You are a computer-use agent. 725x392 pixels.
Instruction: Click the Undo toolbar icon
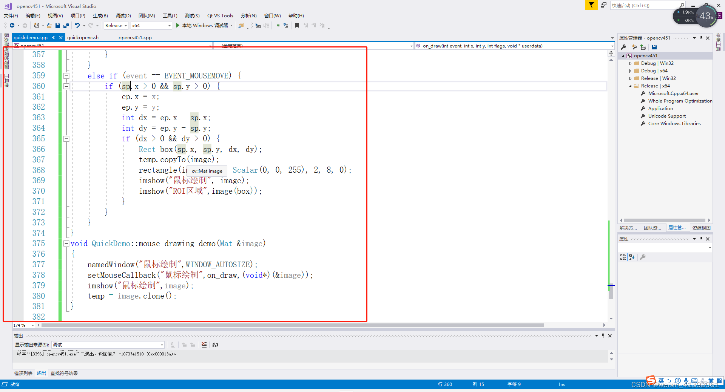point(77,26)
